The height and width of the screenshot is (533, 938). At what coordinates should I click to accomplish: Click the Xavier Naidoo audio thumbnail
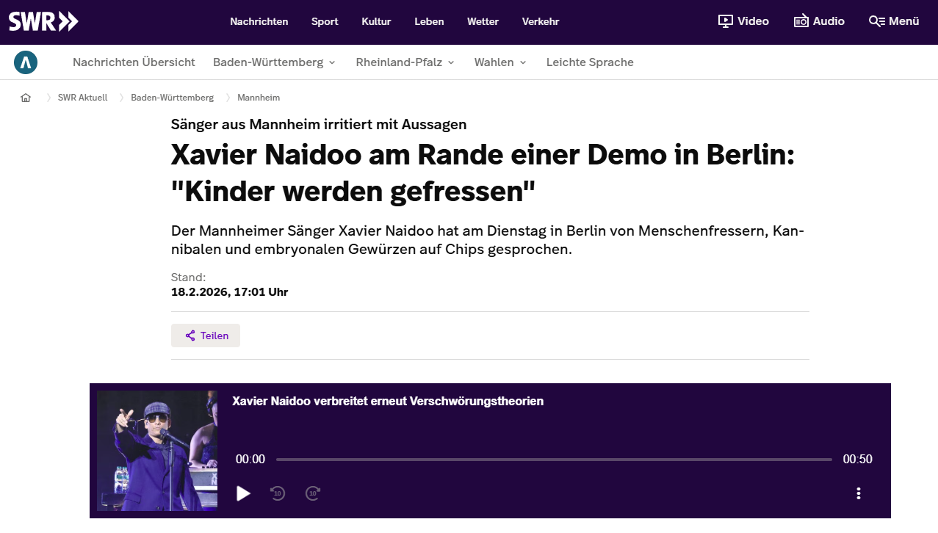(157, 451)
